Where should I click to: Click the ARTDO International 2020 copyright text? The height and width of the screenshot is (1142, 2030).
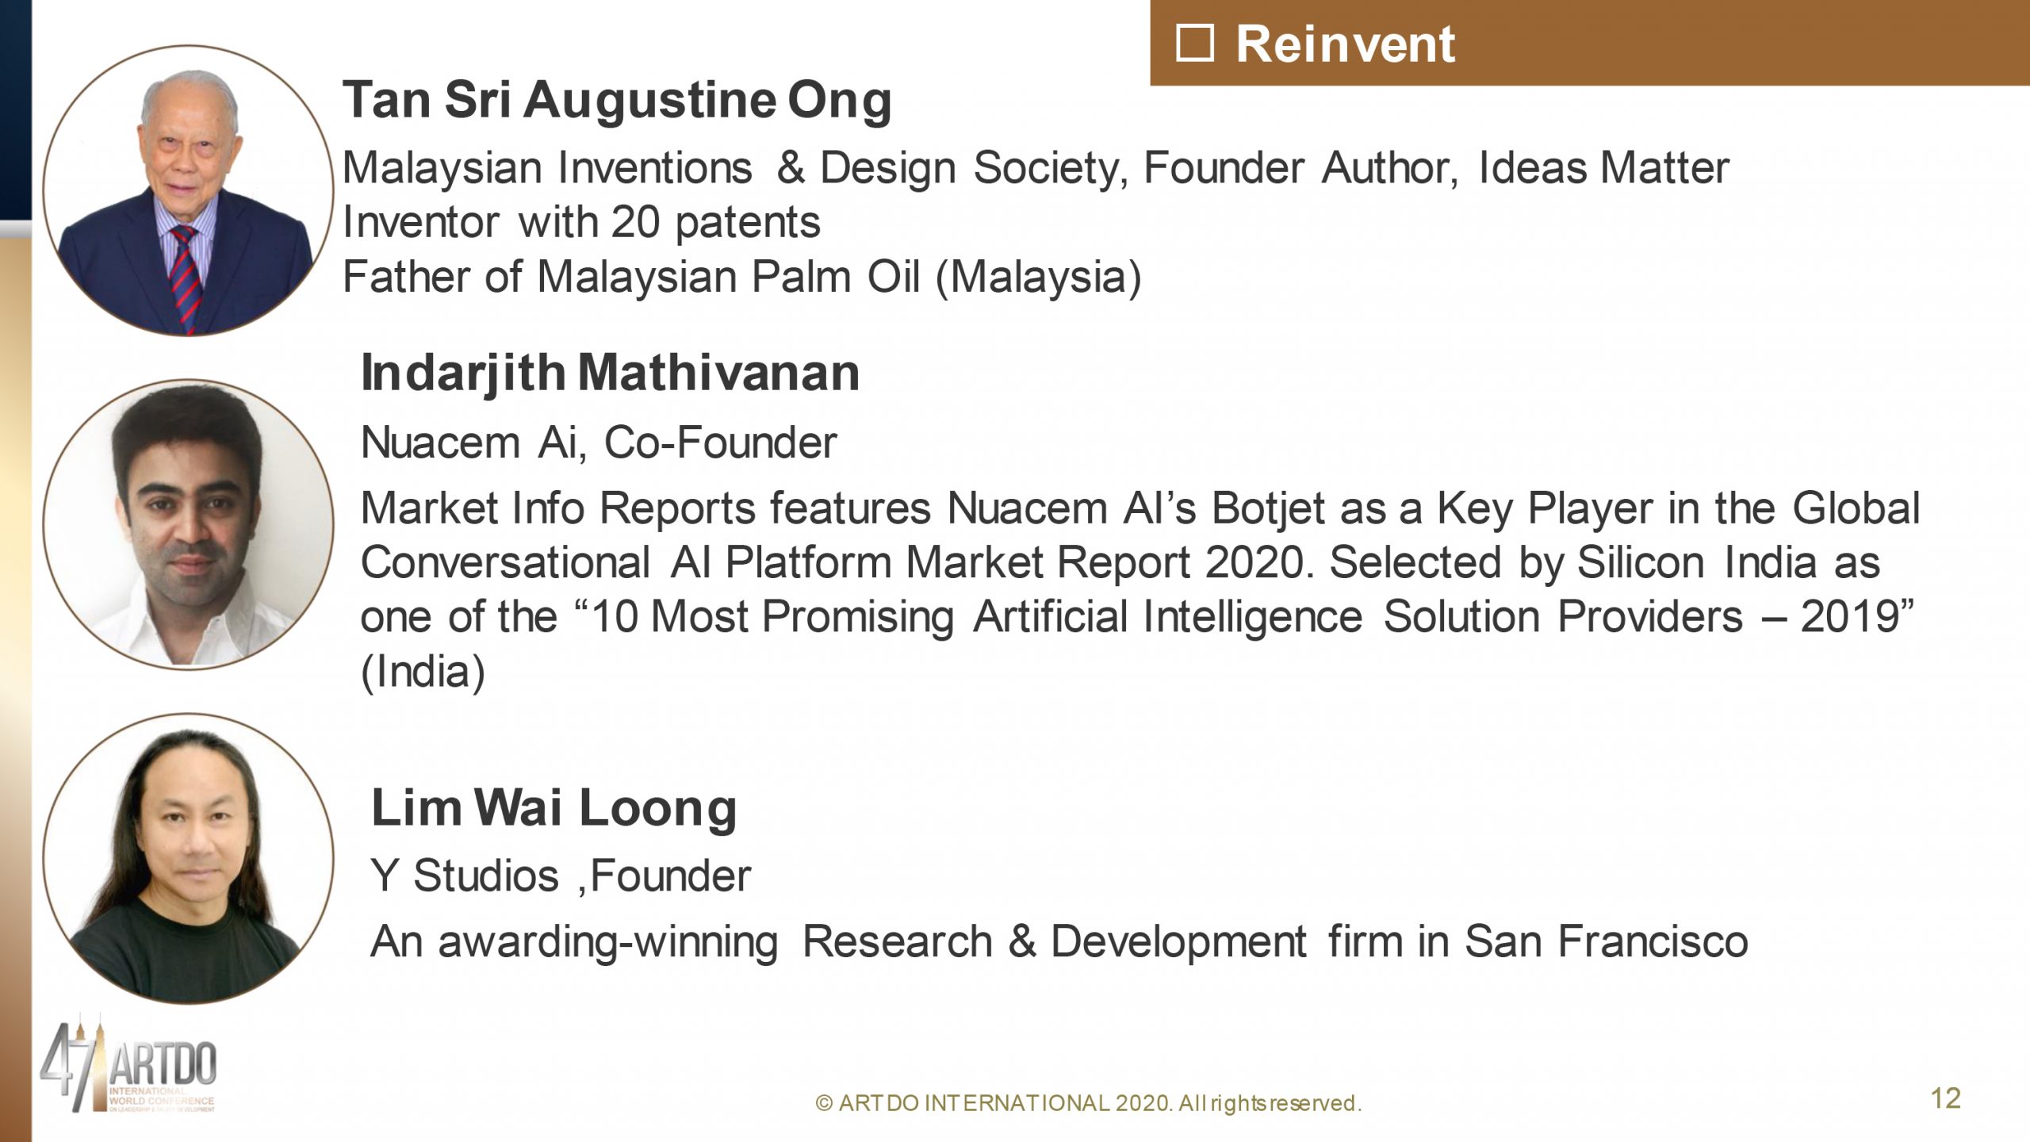[x=1089, y=1103]
